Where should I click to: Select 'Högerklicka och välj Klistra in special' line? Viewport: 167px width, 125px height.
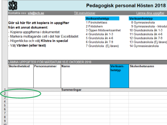click(x=38, y=41)
